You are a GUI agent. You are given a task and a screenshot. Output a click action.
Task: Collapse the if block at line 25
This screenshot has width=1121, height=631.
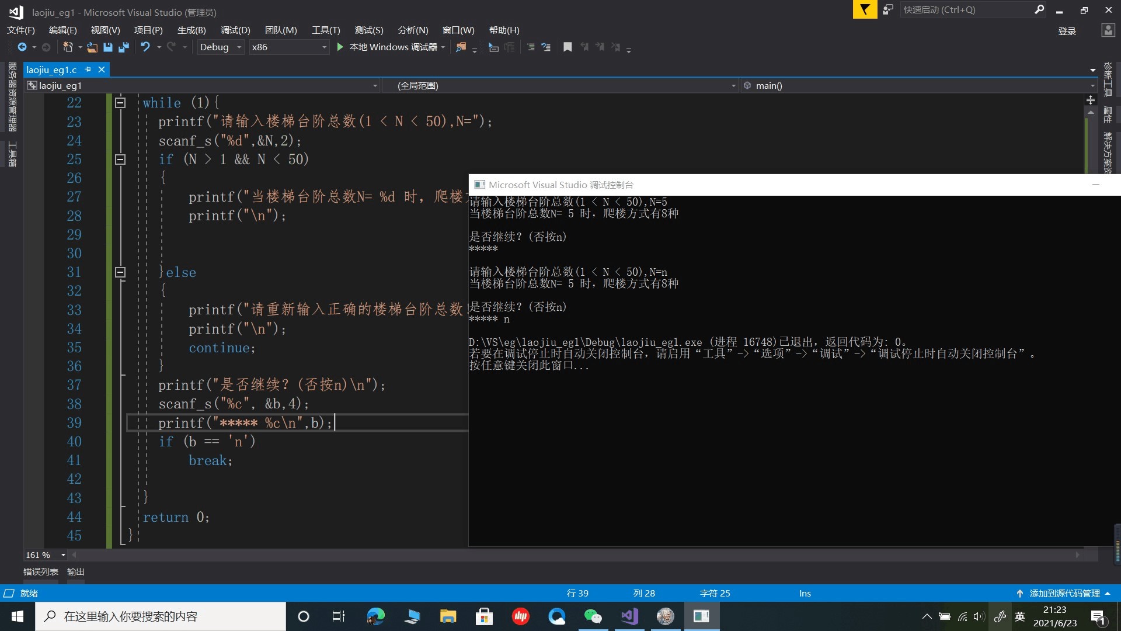pos(120,160)
